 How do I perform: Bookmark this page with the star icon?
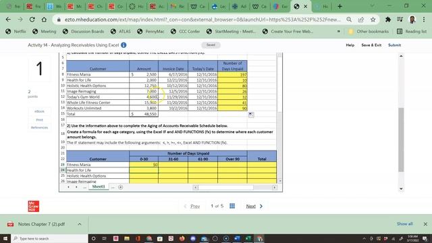(x=373, y=20)
